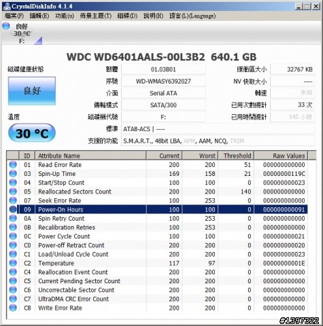
Task: Click status icon for Power-off Retract Count
Action: (x=13, y=245)
